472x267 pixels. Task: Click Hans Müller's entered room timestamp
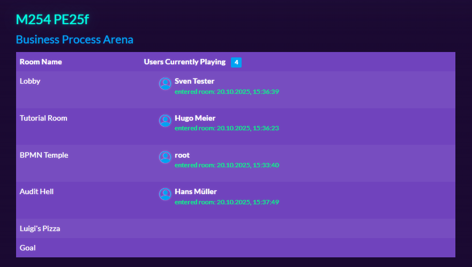point(227,202)
